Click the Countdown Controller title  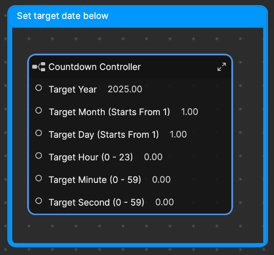(94, 67)
